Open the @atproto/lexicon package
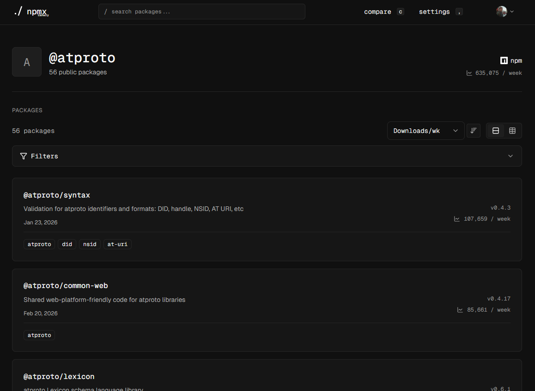The width and height of the screenshot is (535, 391). point(59,377)
